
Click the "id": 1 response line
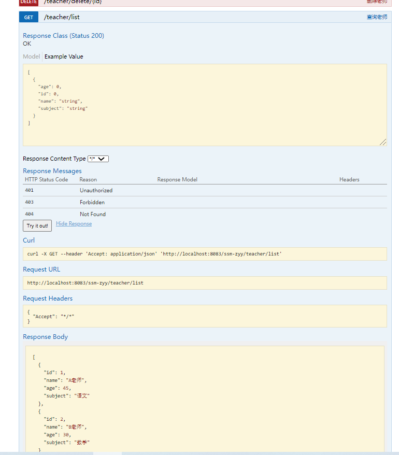[54, 373]
